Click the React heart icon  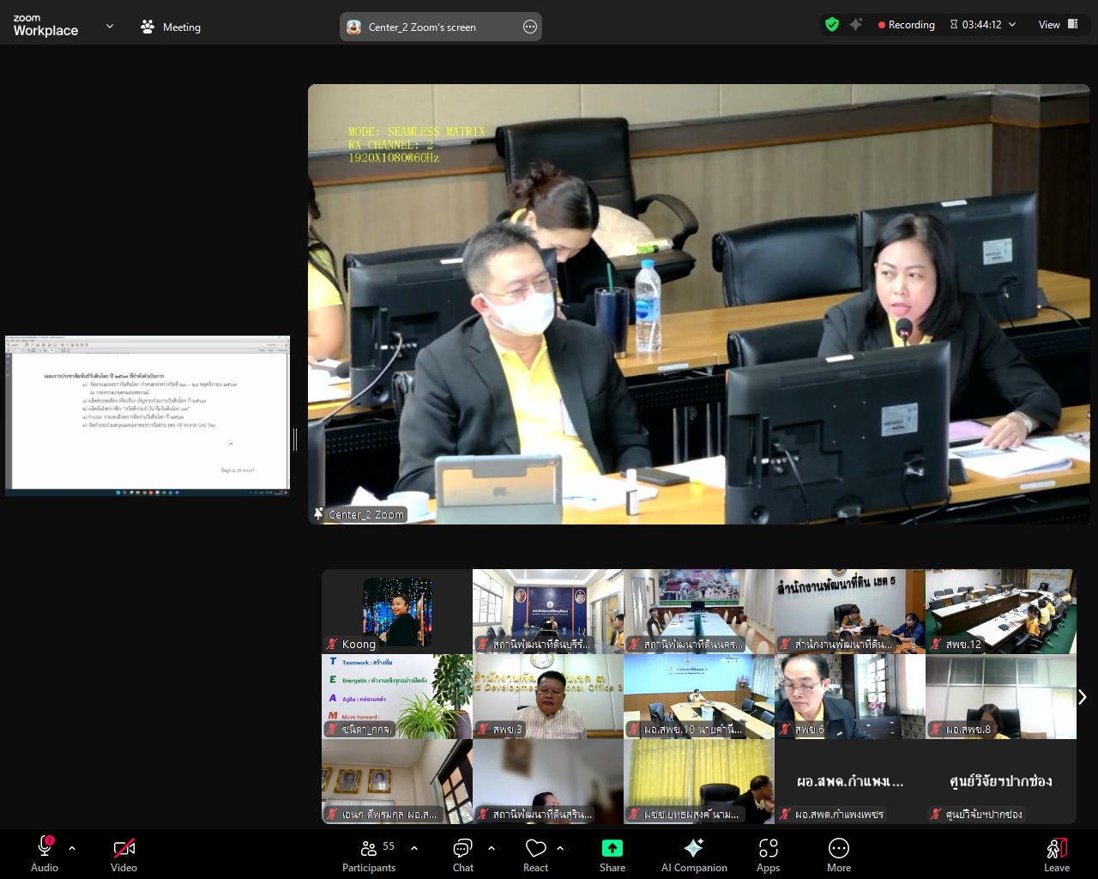[536, 849]
